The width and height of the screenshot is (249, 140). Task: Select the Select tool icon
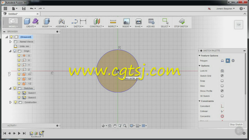tap(165, 21)
